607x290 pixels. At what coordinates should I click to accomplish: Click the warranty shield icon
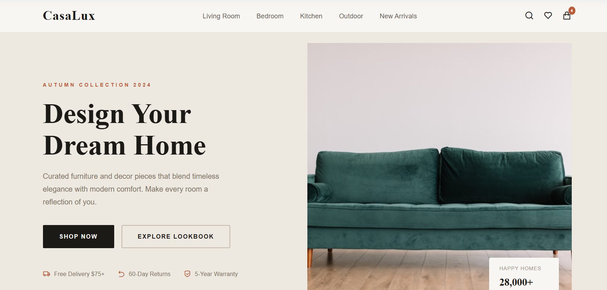click(187, 274)
